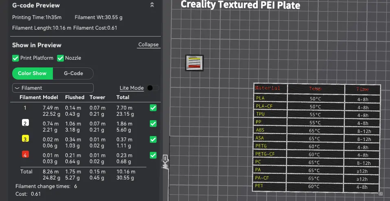
Task: Click the Lite Mode label
Action: pos(131,88)
